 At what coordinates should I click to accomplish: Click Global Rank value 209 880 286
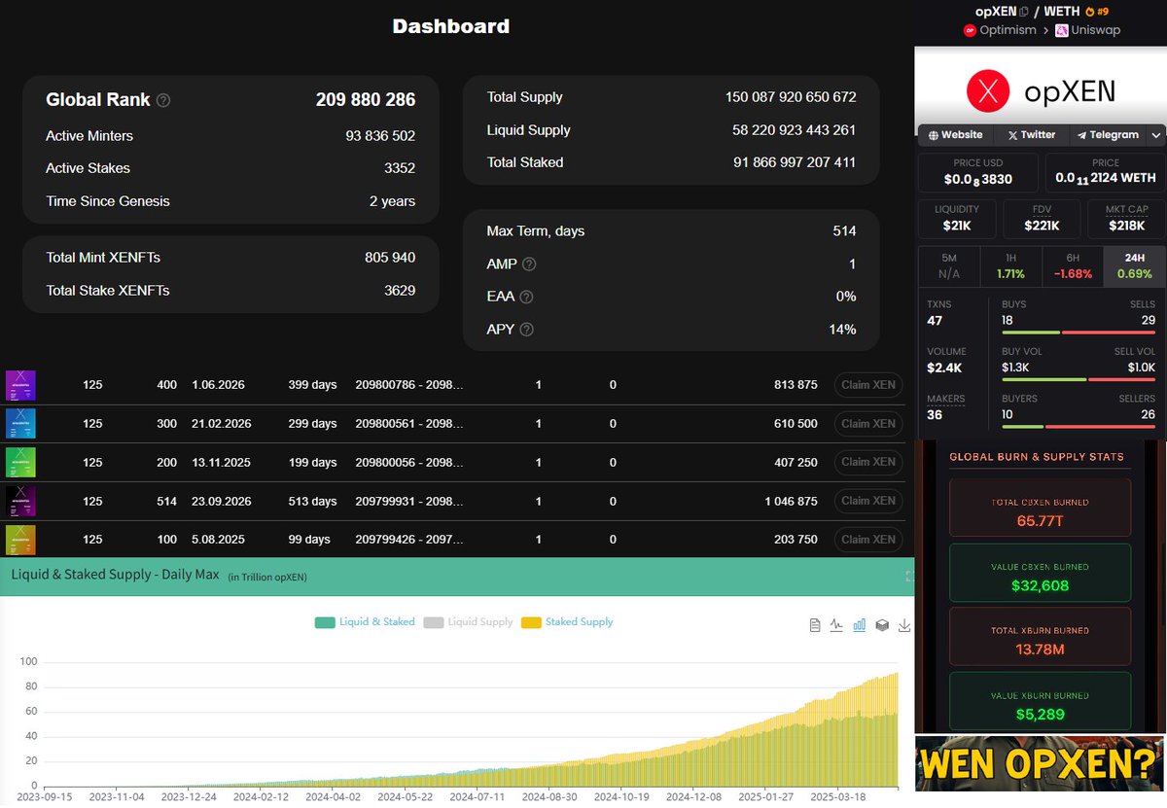[366, 99]
